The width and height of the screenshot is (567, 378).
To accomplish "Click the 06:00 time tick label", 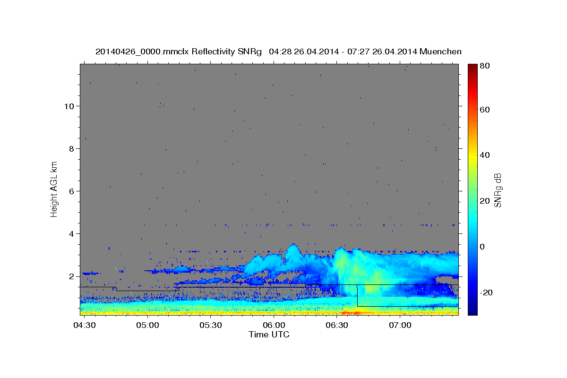I will (274, 326).
